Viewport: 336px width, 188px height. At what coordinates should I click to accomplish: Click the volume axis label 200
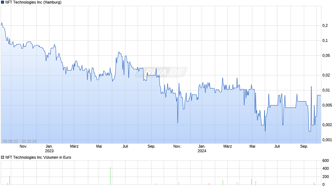326,177
